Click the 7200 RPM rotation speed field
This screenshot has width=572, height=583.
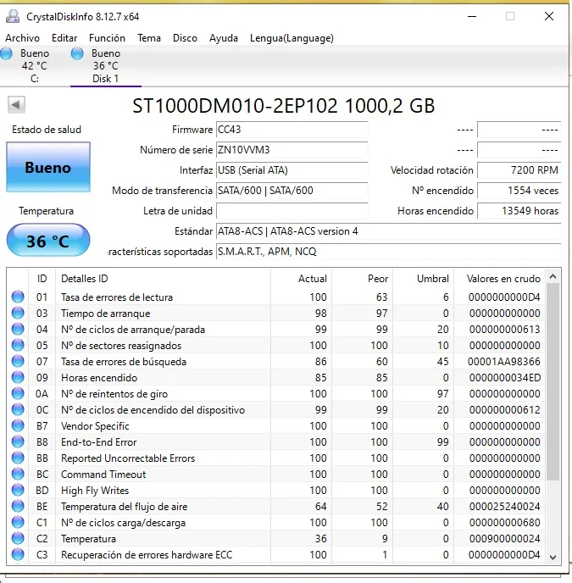click(519, 170)
